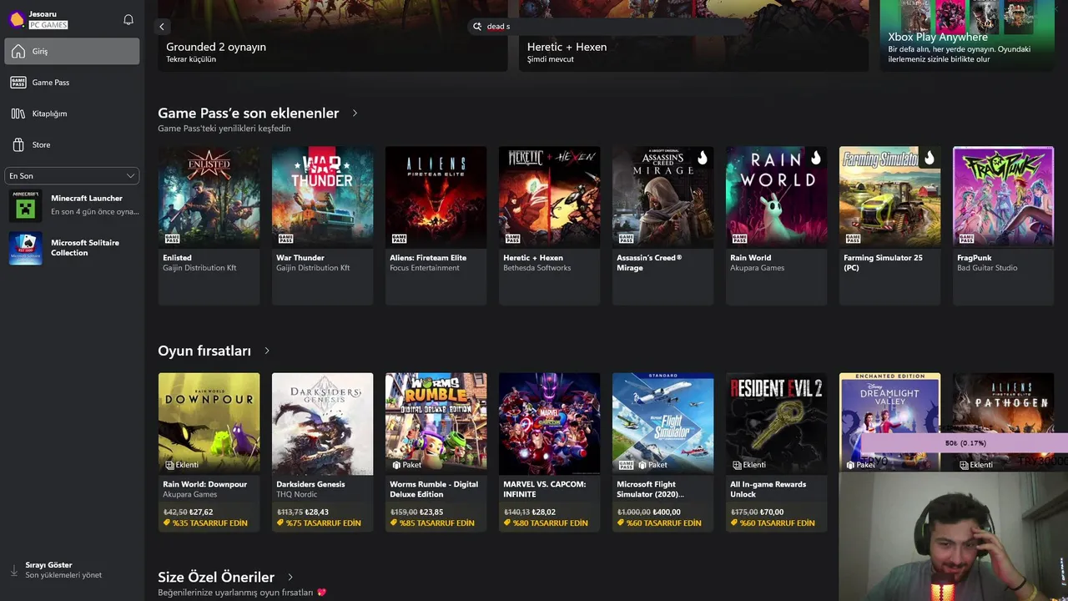Click Bethesda Softworks publisher text

(x=537, y=268)
